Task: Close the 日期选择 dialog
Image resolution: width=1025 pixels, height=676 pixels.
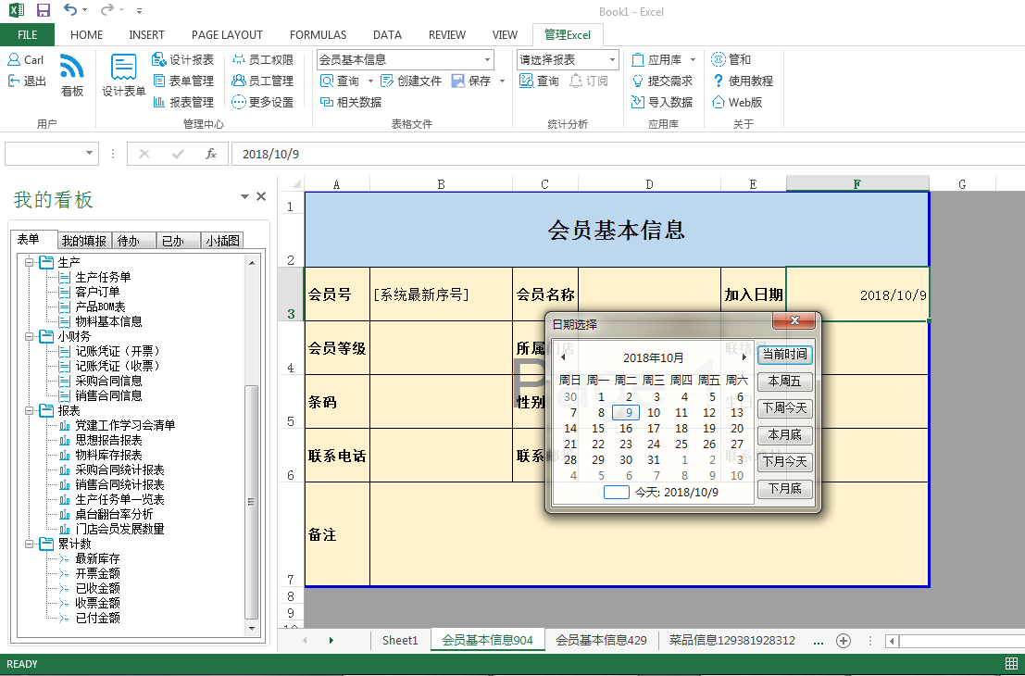Action: 794,320
